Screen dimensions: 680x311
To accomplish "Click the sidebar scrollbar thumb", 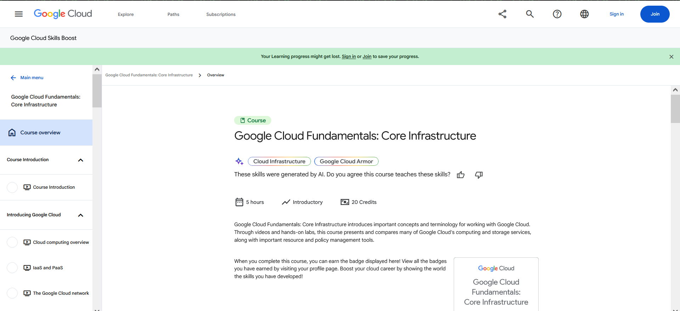I will tap(97, 91).
